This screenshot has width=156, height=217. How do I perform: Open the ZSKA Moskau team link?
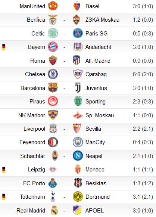[102, 20]
